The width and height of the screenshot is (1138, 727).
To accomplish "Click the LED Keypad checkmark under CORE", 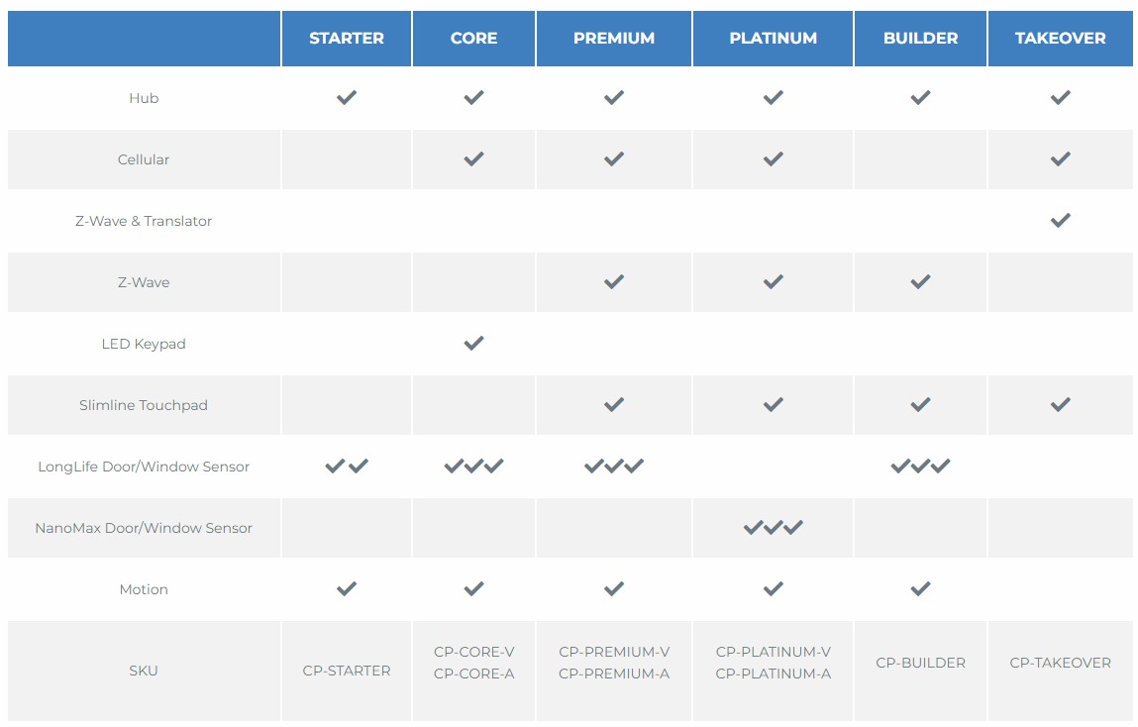I will coord(474,343).
